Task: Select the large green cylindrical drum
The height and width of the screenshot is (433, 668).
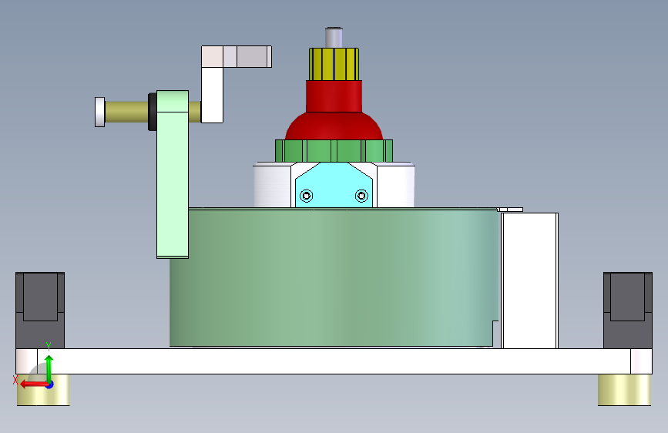Action: 334,277
